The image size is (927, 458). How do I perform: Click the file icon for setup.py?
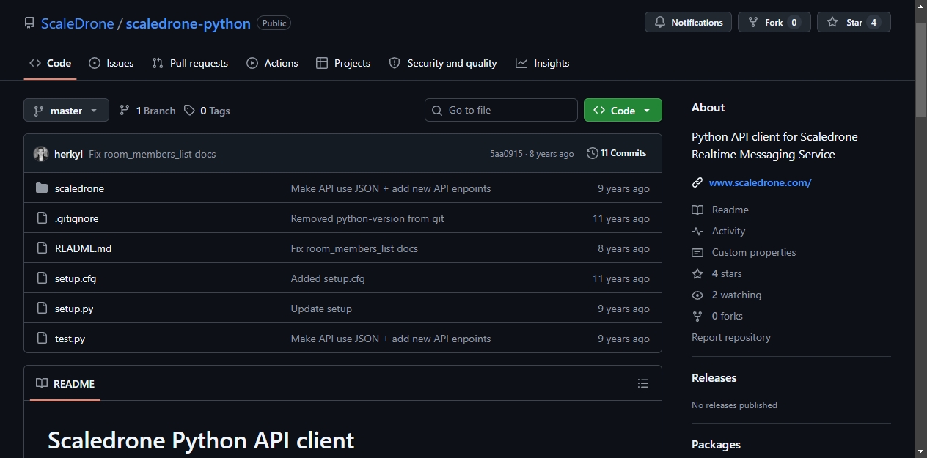click(41, 309)
